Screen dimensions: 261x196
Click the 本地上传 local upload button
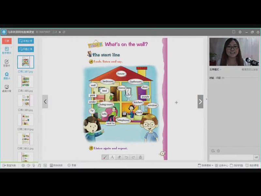[26, 41]
